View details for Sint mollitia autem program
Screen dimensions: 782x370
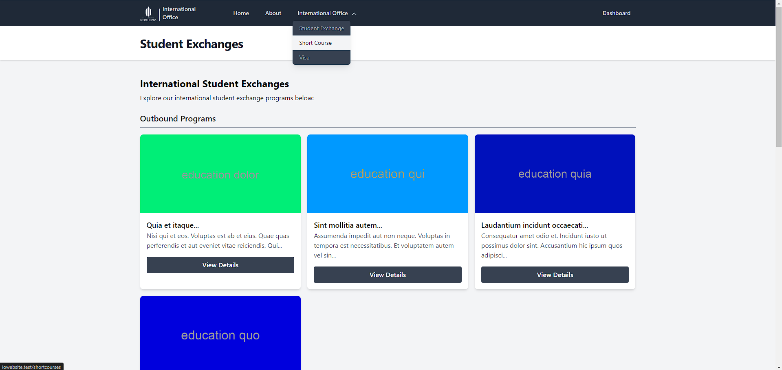[x=387, y=274]
